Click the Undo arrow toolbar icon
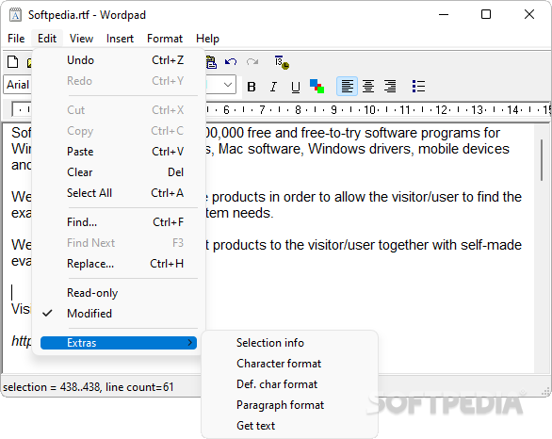The width and height of the screenshot is (552, 439). (231, 62)
